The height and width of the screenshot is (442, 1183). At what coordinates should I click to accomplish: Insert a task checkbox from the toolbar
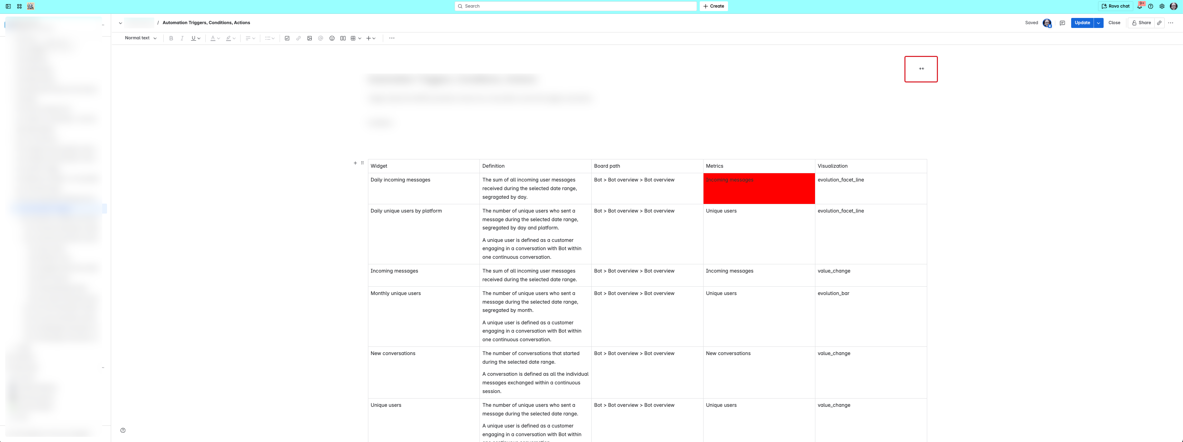tap(287, 38)
